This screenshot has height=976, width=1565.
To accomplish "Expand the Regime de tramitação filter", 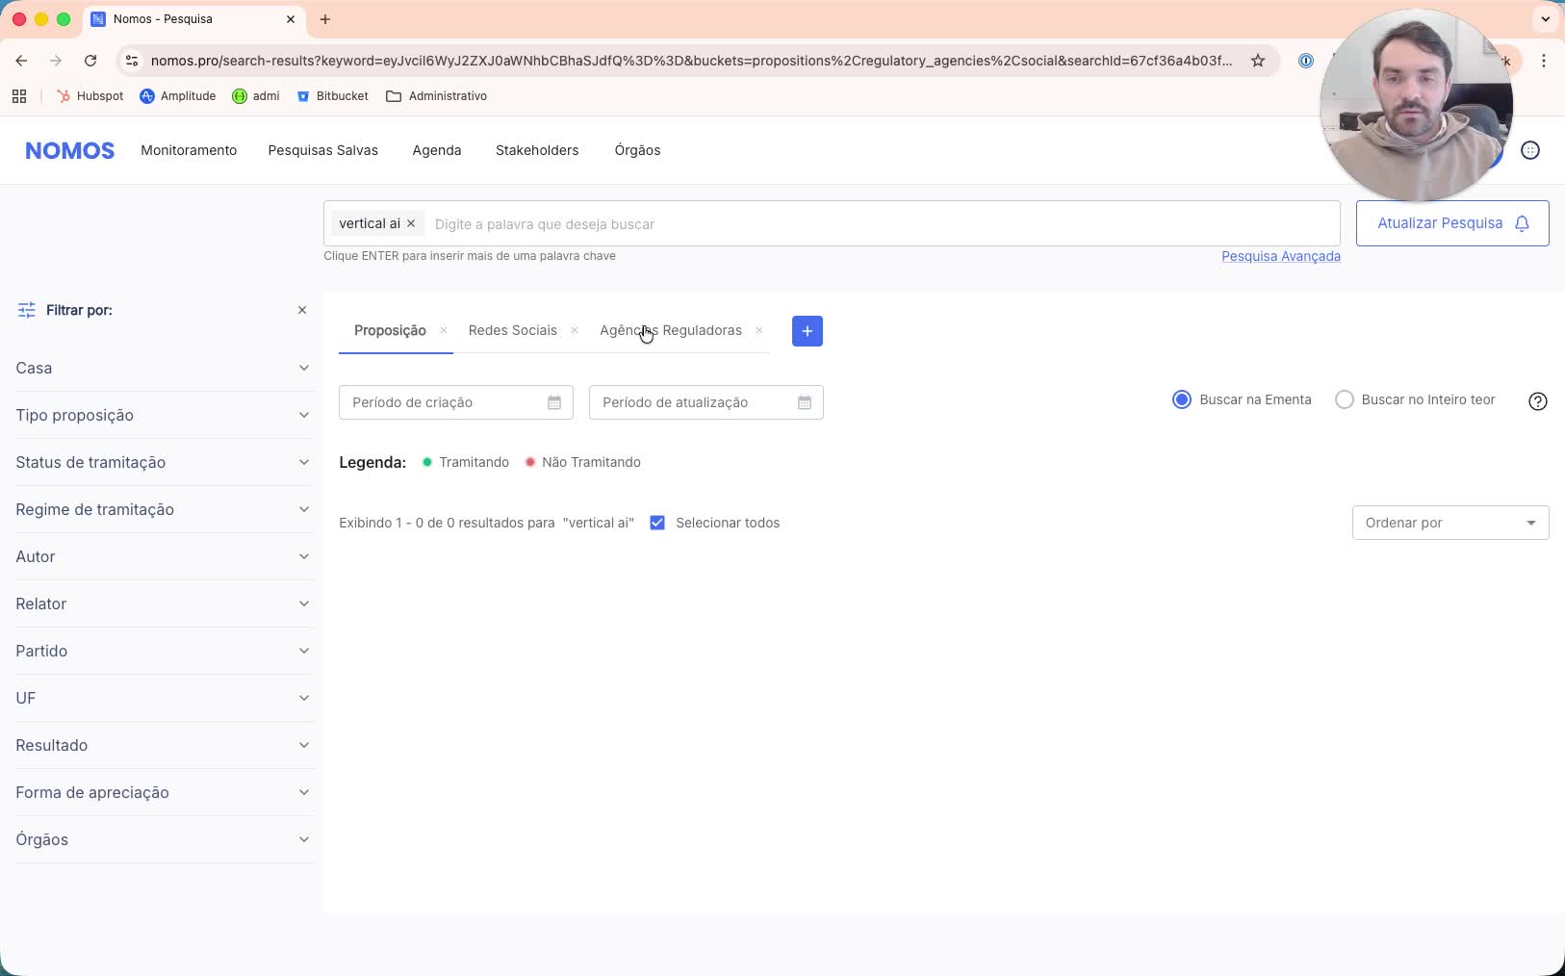I will point(164,509).
